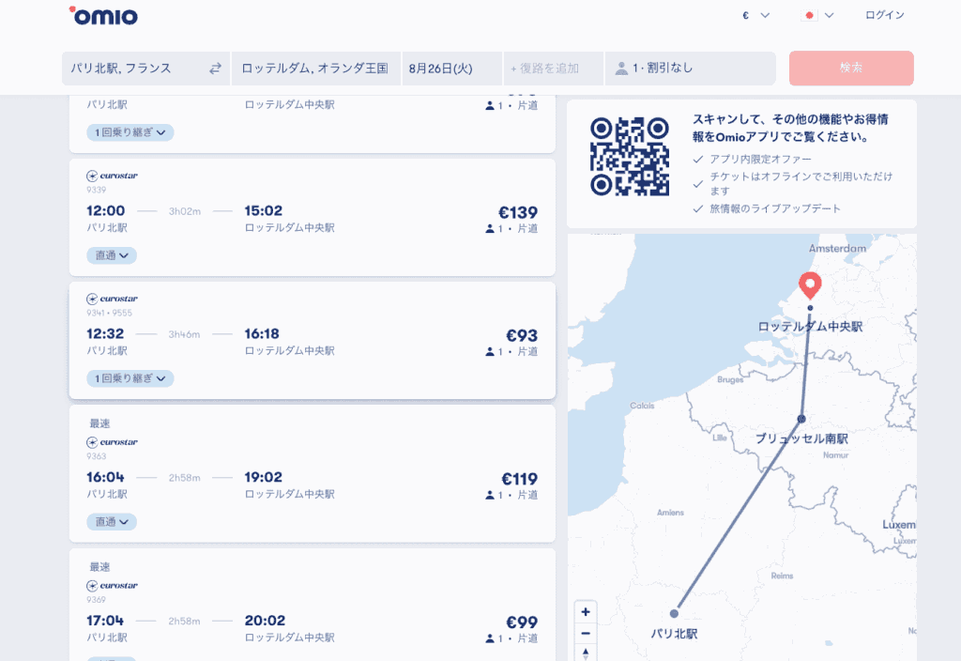Screen dimensions: 961x661
Task: Select the €93 price on 12:32 train
Action: pos(522,335)
